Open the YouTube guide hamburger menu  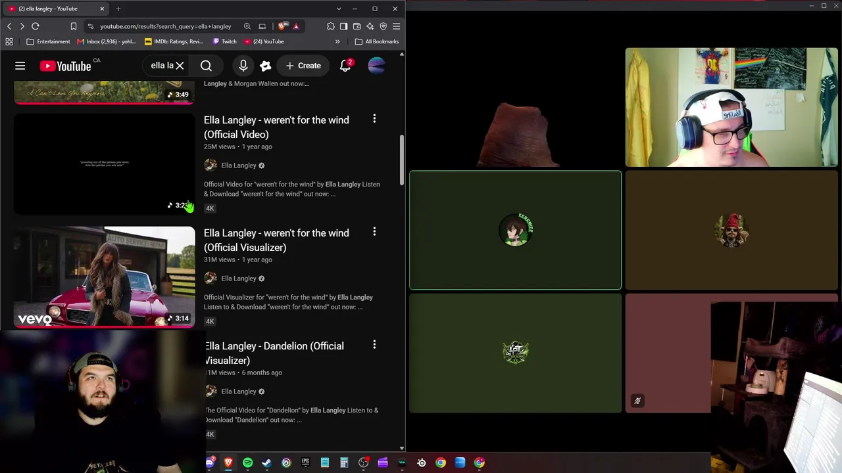click(x=20, y=66)
